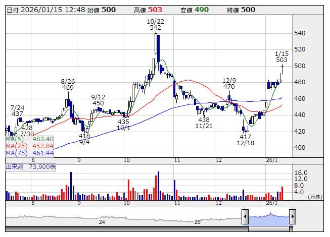Click the 400 price axis label
330x237 pixels.
point(300,148)
